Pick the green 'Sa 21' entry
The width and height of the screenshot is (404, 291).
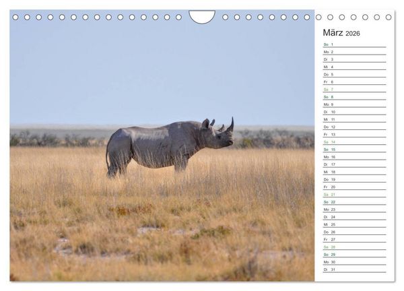[x=355, y=195]
